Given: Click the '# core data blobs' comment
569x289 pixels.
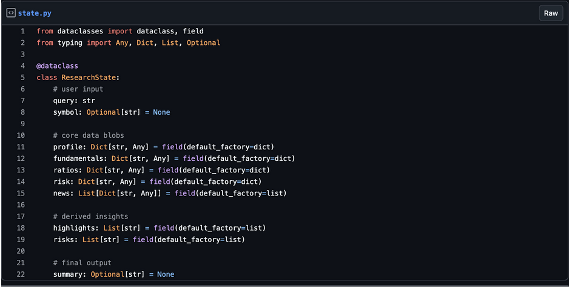Looking at the screenshot, I should tap(88, 135).
